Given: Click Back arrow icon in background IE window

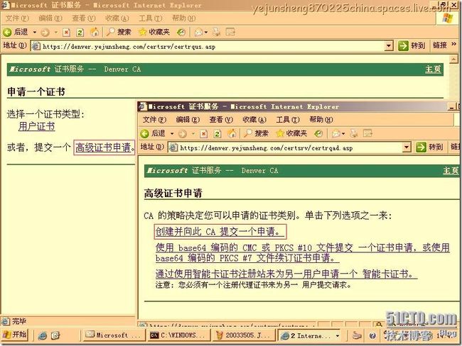Looking at the screenshot, I should (x=7, y=32).
